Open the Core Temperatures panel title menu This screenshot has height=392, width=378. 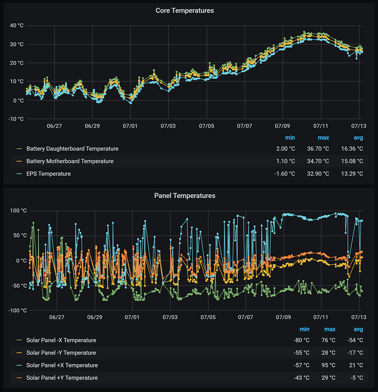[184, 10]
